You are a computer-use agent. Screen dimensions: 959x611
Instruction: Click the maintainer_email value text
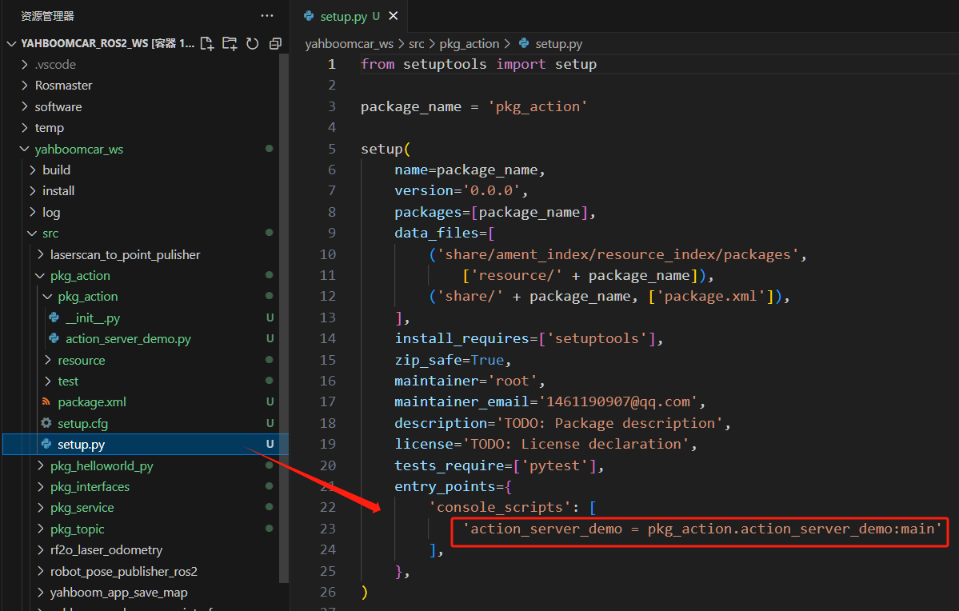tap(617, 401)
